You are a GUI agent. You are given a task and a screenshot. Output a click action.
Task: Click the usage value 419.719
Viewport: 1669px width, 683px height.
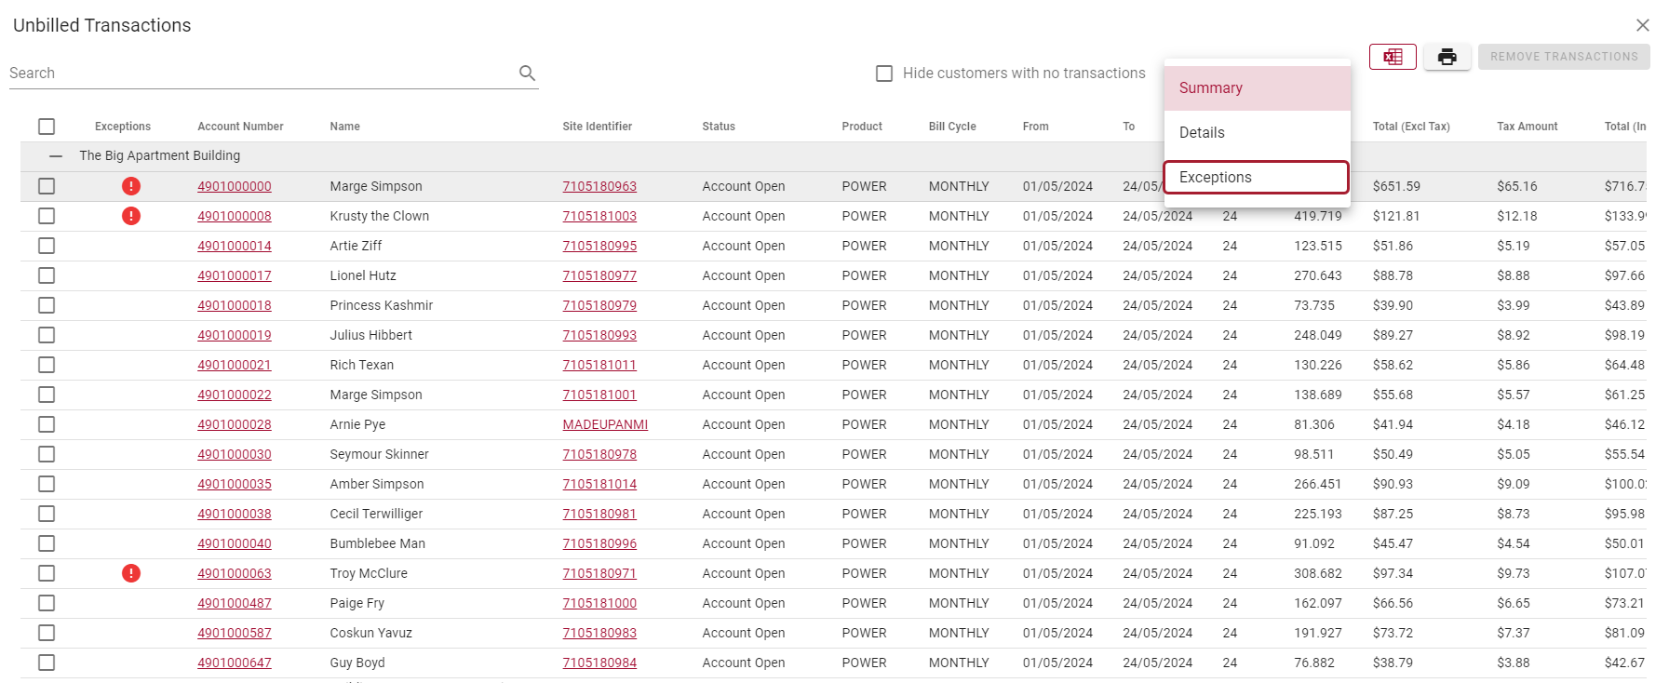coord(1318,216)
